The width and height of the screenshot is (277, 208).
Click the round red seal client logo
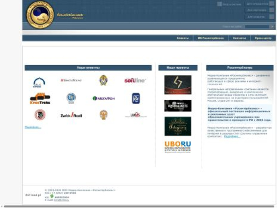40,115
